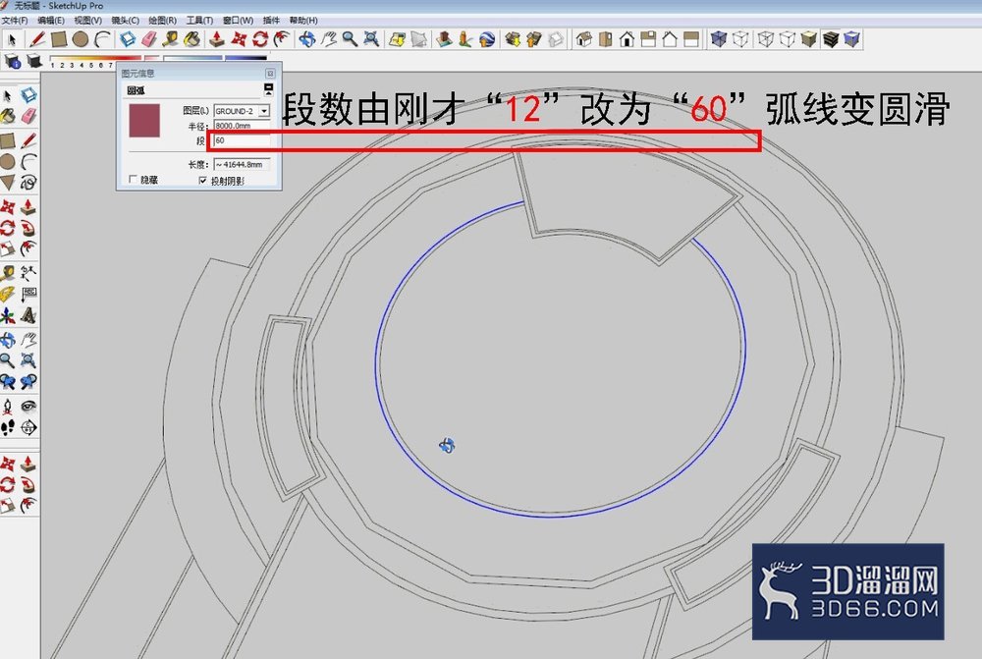982x659 pixels.
Task: Open the 插件 menu
Action: [x=271, y=20]
